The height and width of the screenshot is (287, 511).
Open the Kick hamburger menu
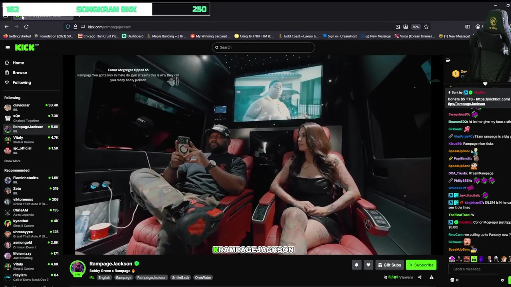8,47
